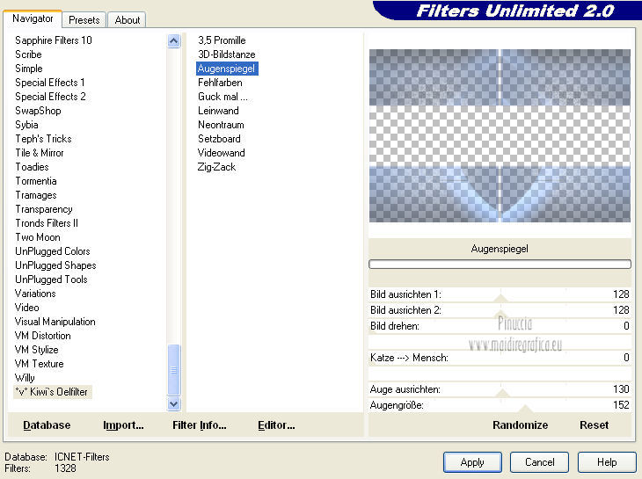The width and height of the screenshot is (642, 479).
Task: Click the Database button
Action: click(47, 425)
